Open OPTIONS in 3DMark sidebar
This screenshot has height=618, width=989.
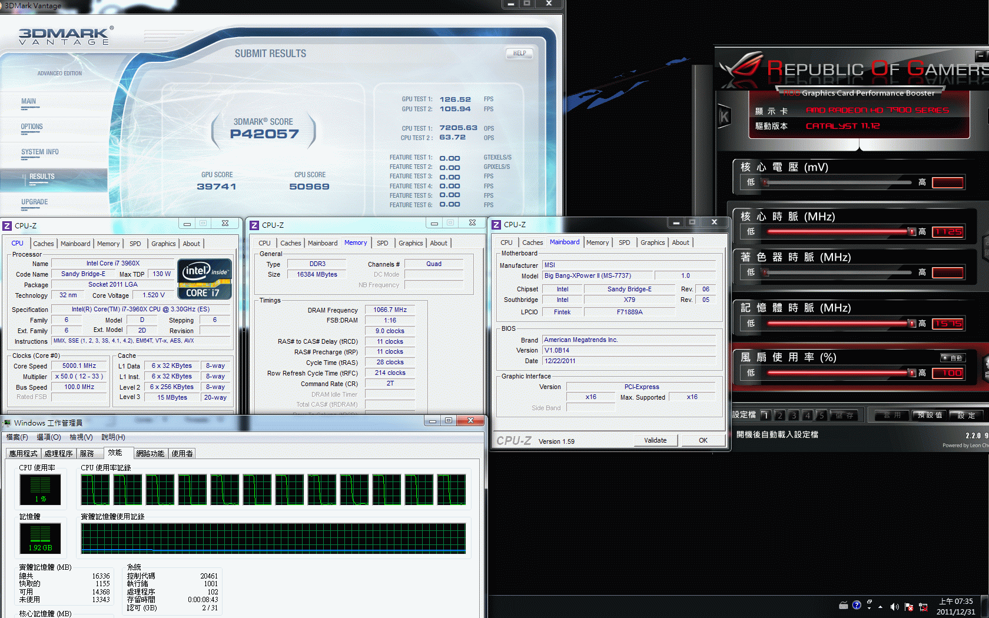[x=32, y=127]
